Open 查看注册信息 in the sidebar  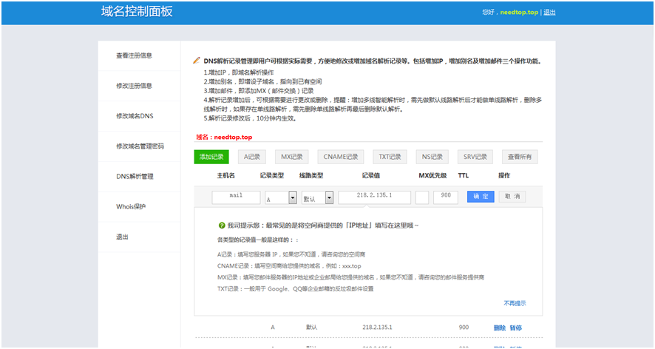(x=134, y=55)
